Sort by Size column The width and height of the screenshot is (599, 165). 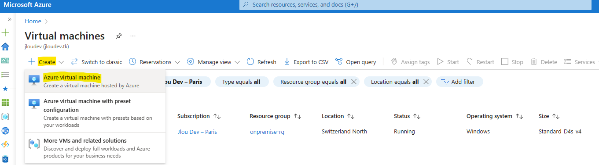(x=549, y=116)
